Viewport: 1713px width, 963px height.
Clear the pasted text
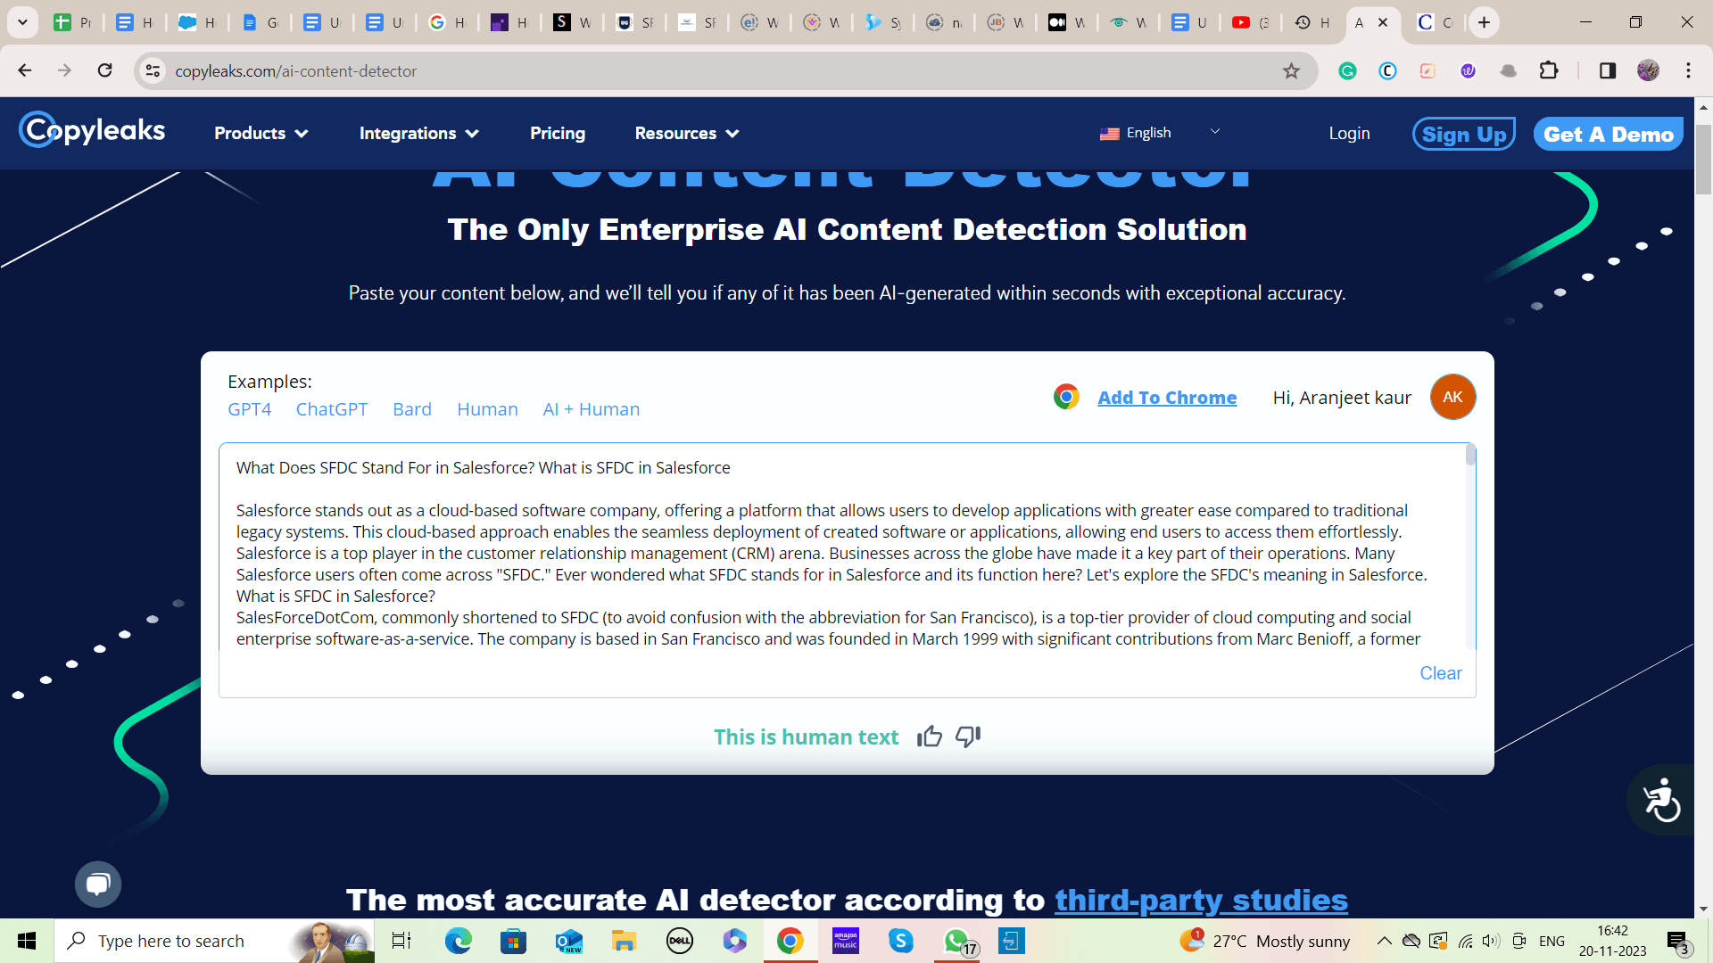1440,673
